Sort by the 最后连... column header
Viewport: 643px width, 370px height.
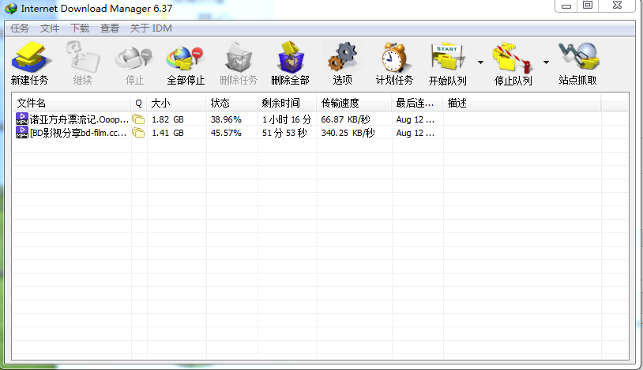pos(417,103)
